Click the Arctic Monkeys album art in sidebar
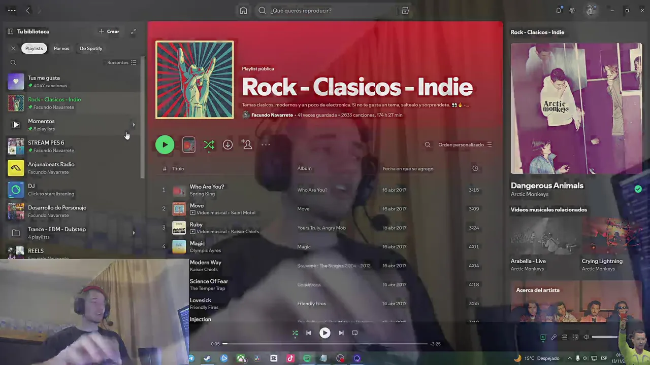The image size is (650, 365). click(x=576, y=108)
